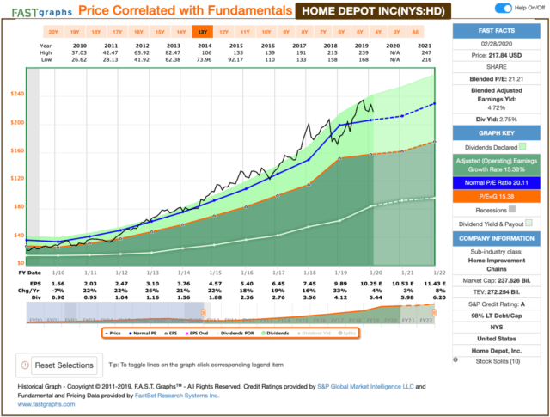This screenshot has width=550, height=417.
Task: Toggle the Price line legend item
Action: [x=113, y=333]
